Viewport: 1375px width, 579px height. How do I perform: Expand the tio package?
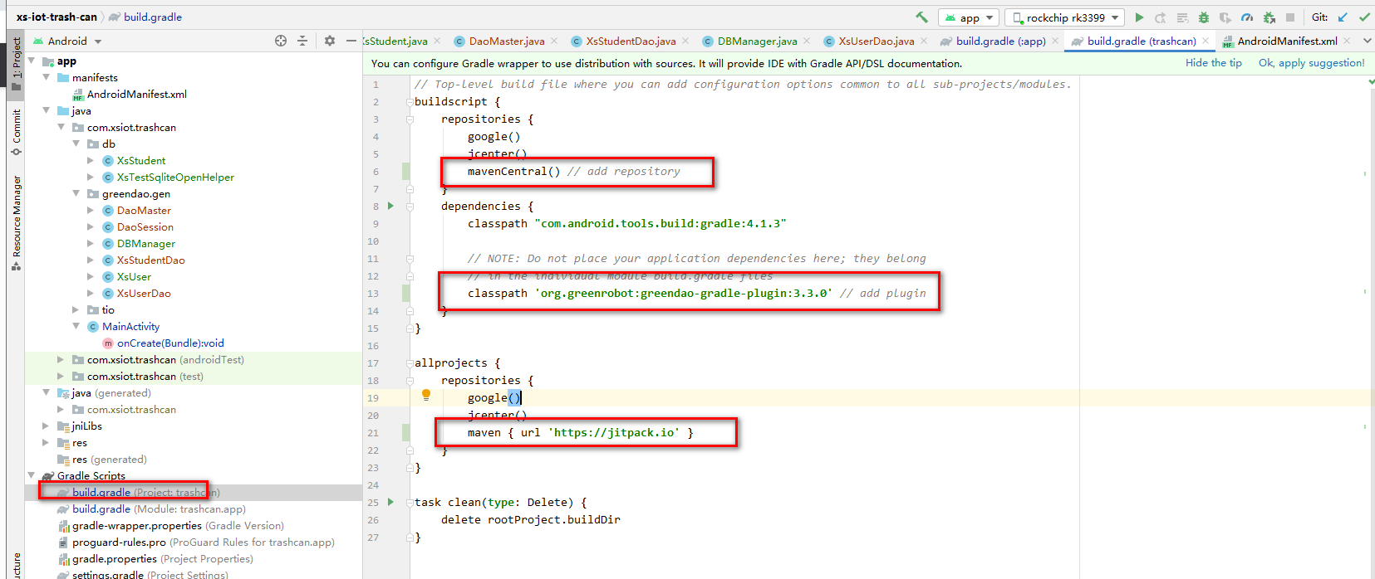pos(76,309)
